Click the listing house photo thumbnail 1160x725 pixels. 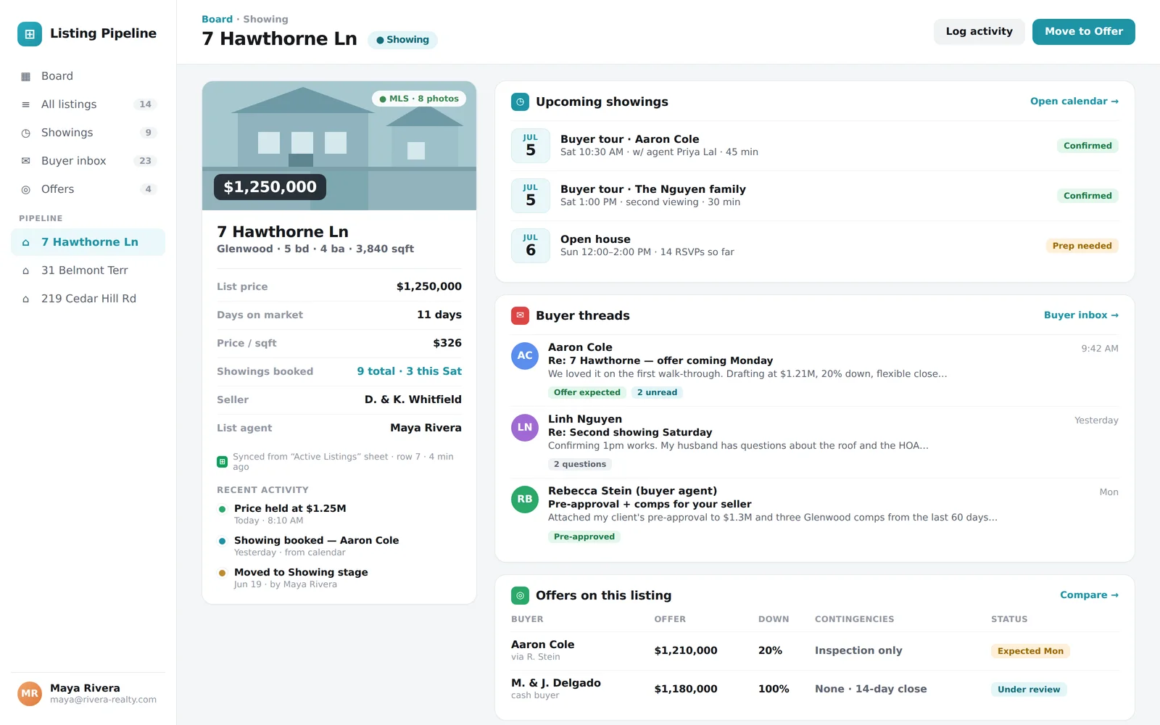339,146
